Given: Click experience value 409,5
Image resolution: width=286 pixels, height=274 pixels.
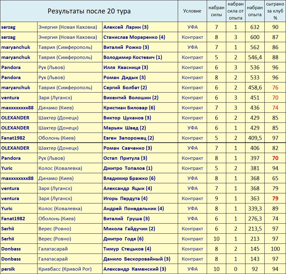Looking at the screenshot, I should coord(255,138).
